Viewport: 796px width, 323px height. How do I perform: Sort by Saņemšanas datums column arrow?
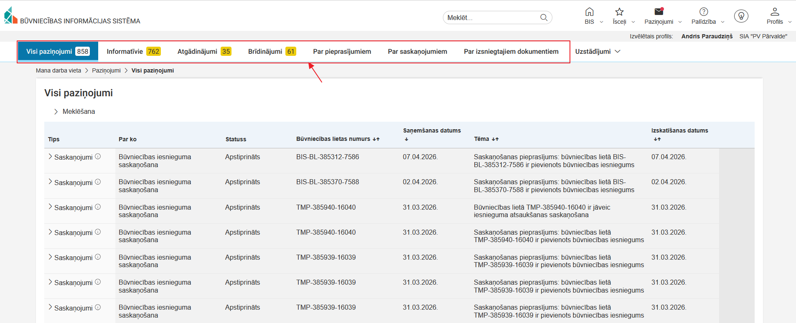[x=407, y=139]
